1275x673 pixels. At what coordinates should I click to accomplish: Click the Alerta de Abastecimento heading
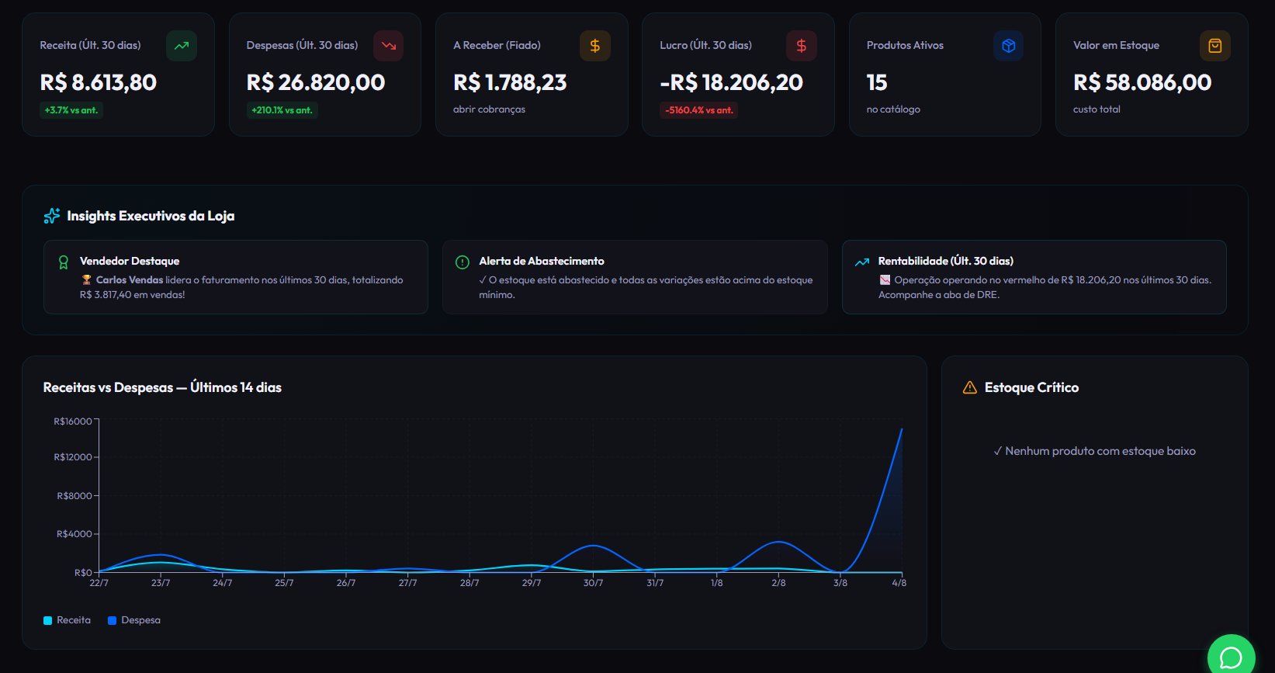click(x=542, y=262)
